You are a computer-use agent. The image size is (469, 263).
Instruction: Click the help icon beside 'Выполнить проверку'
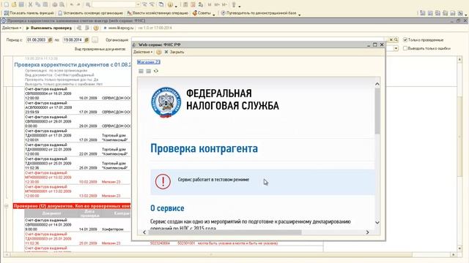pyautogui.click(x=96, y=28)
